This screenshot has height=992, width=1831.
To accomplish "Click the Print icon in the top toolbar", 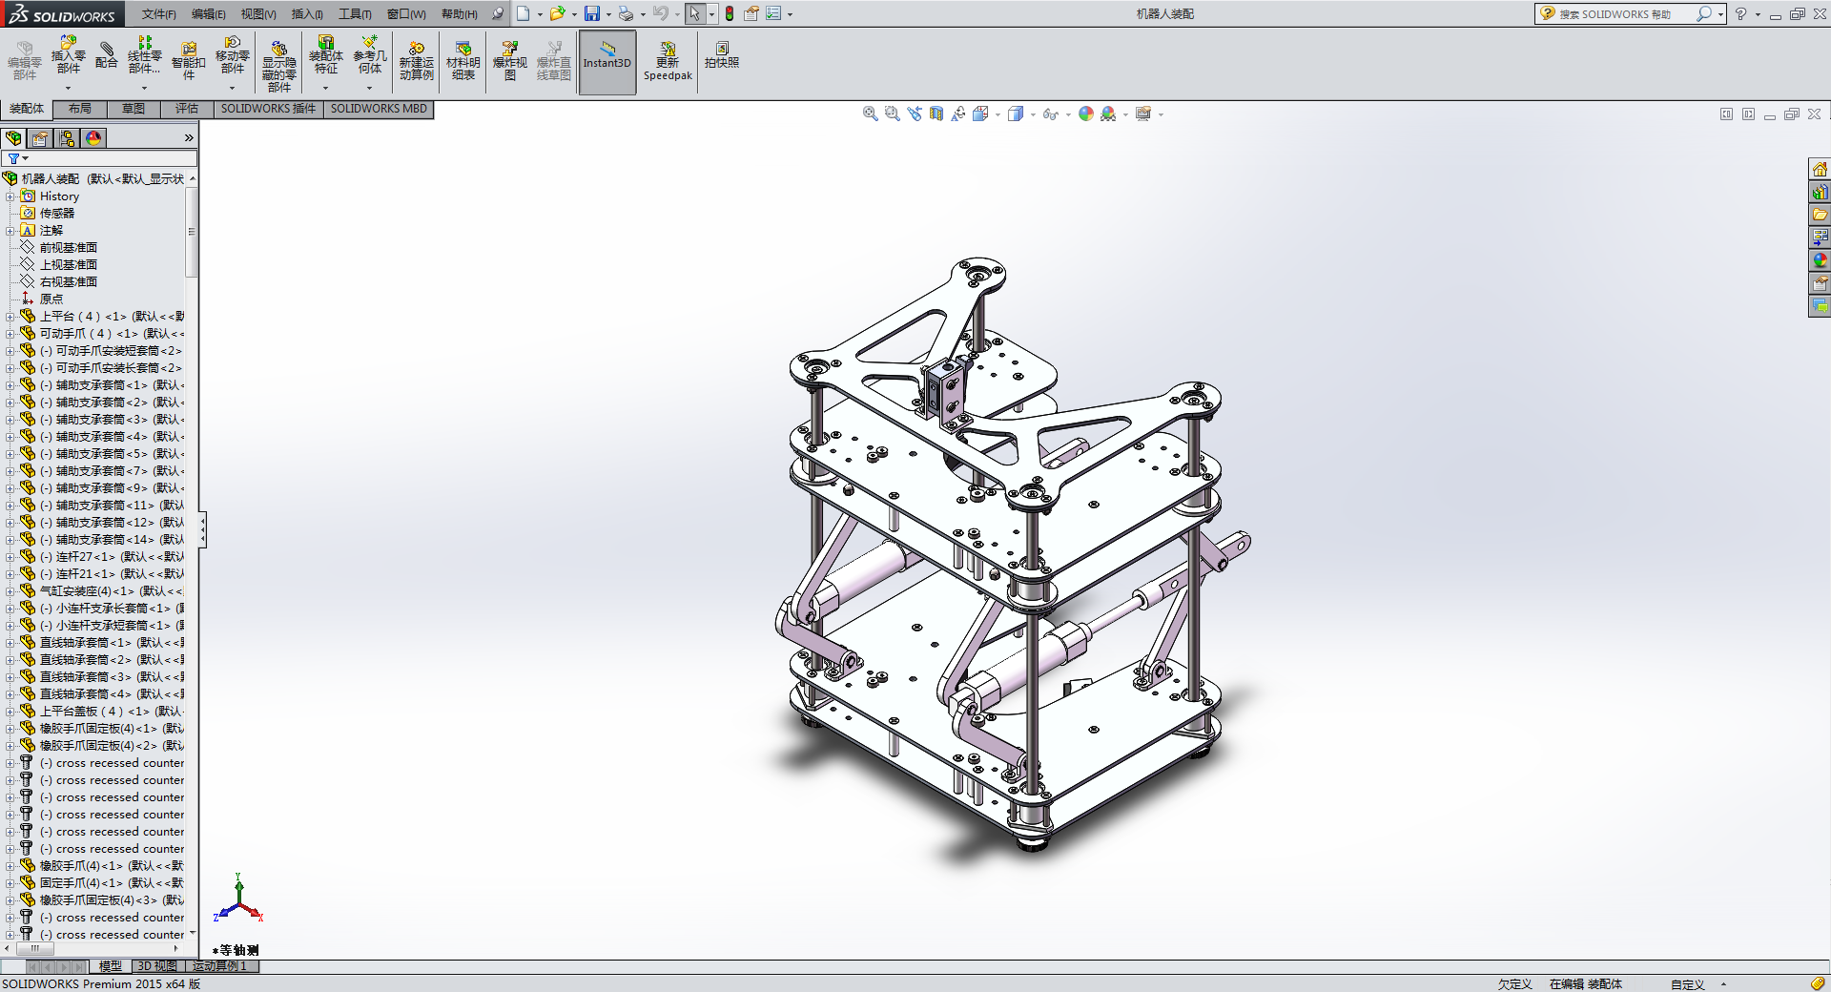I will click(x=626, y=13).
